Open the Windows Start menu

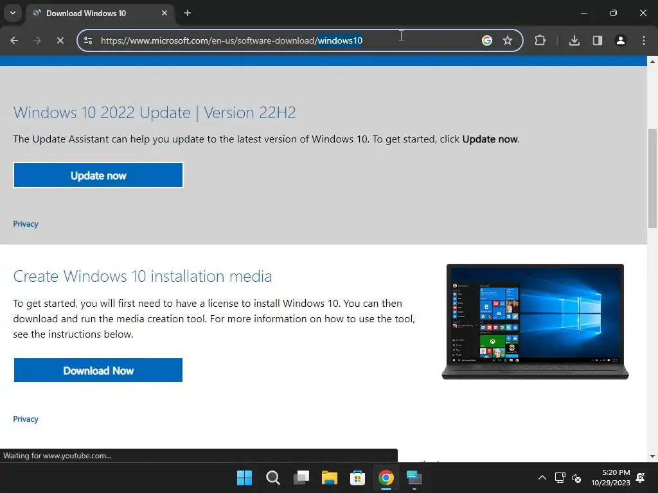tap(244, 478)
